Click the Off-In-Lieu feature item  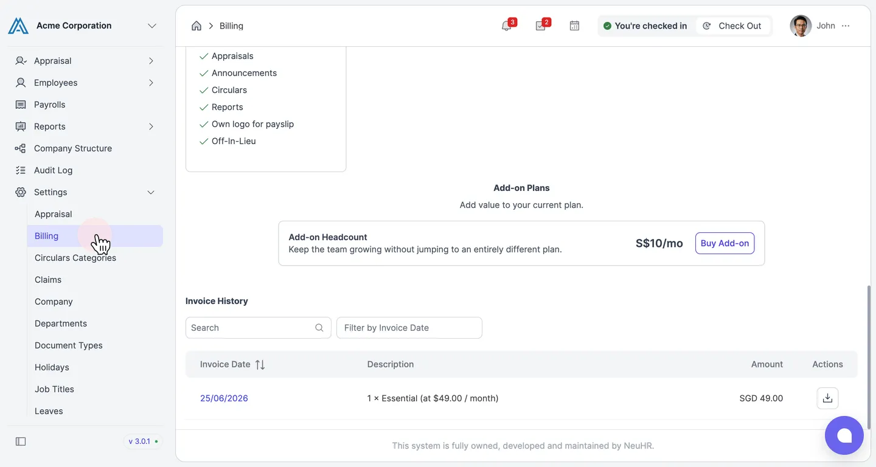[234, 141]
